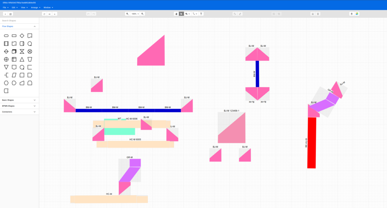Toggle the lock icon in toolbar
The width and height of the screenshot is (387, 208).
tap(313, 14)
